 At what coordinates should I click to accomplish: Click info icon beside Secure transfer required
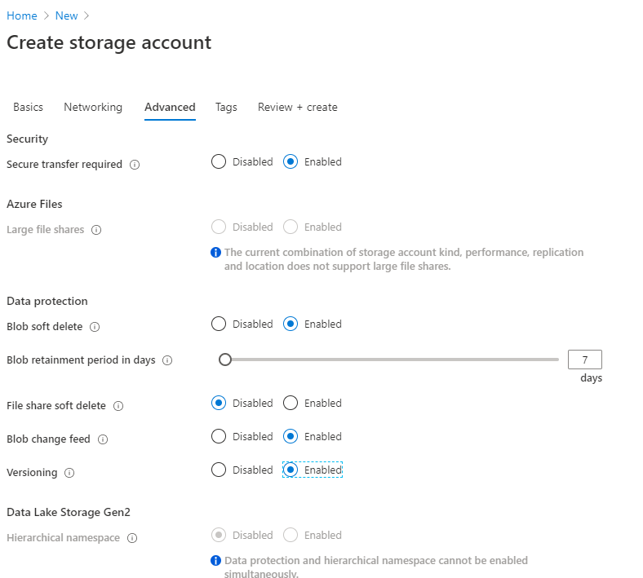135,165
